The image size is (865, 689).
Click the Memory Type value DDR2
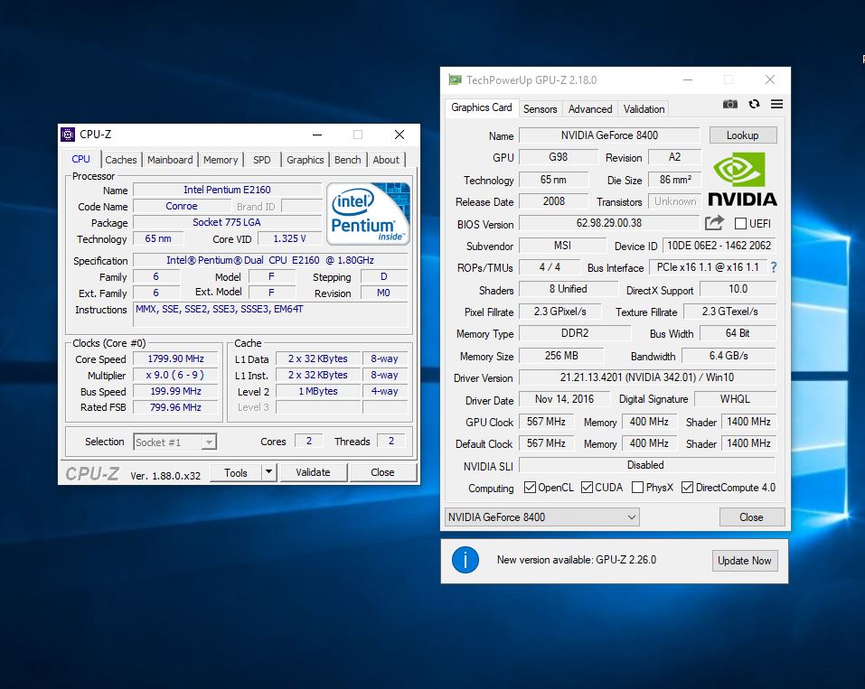point(575,333)
